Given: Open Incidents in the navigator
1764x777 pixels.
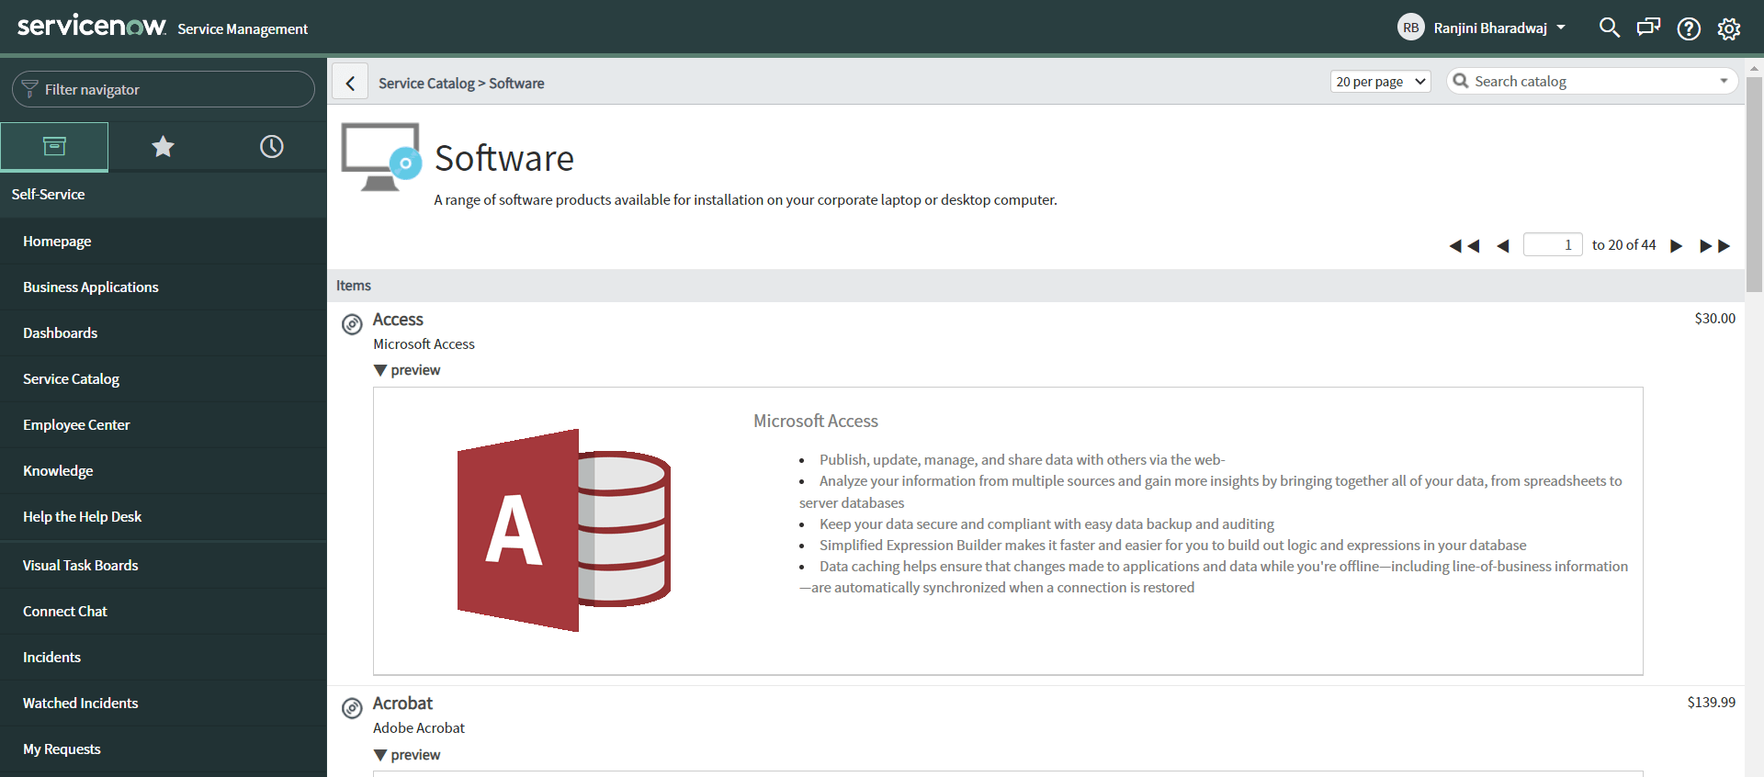Looking at the screenshot, I should click(51, 658).
